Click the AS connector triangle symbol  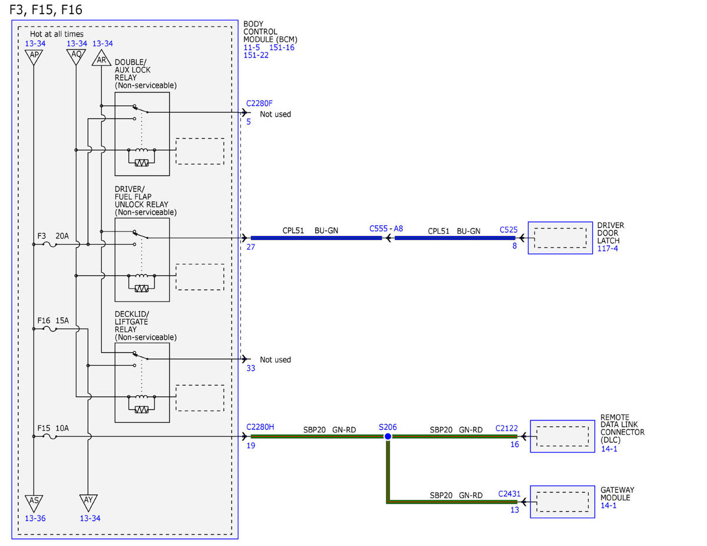34,502
